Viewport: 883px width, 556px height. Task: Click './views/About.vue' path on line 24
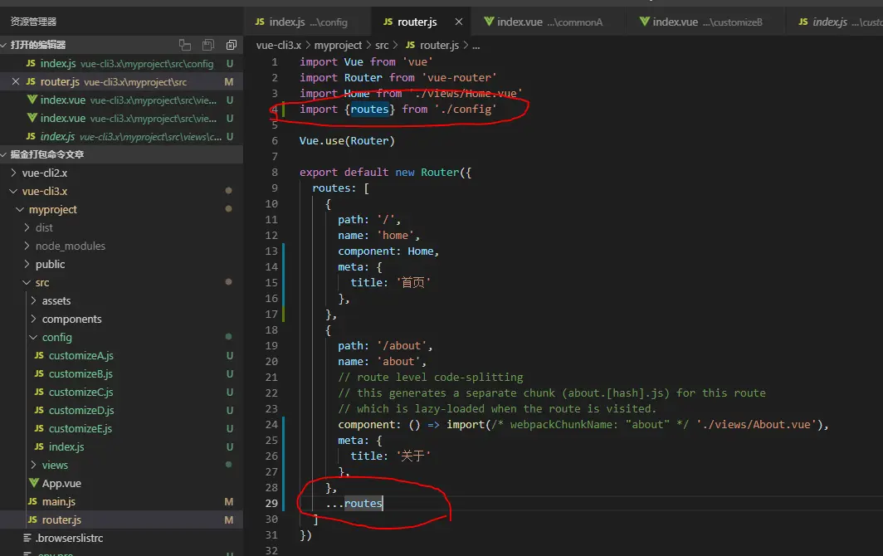pos(756,424)
